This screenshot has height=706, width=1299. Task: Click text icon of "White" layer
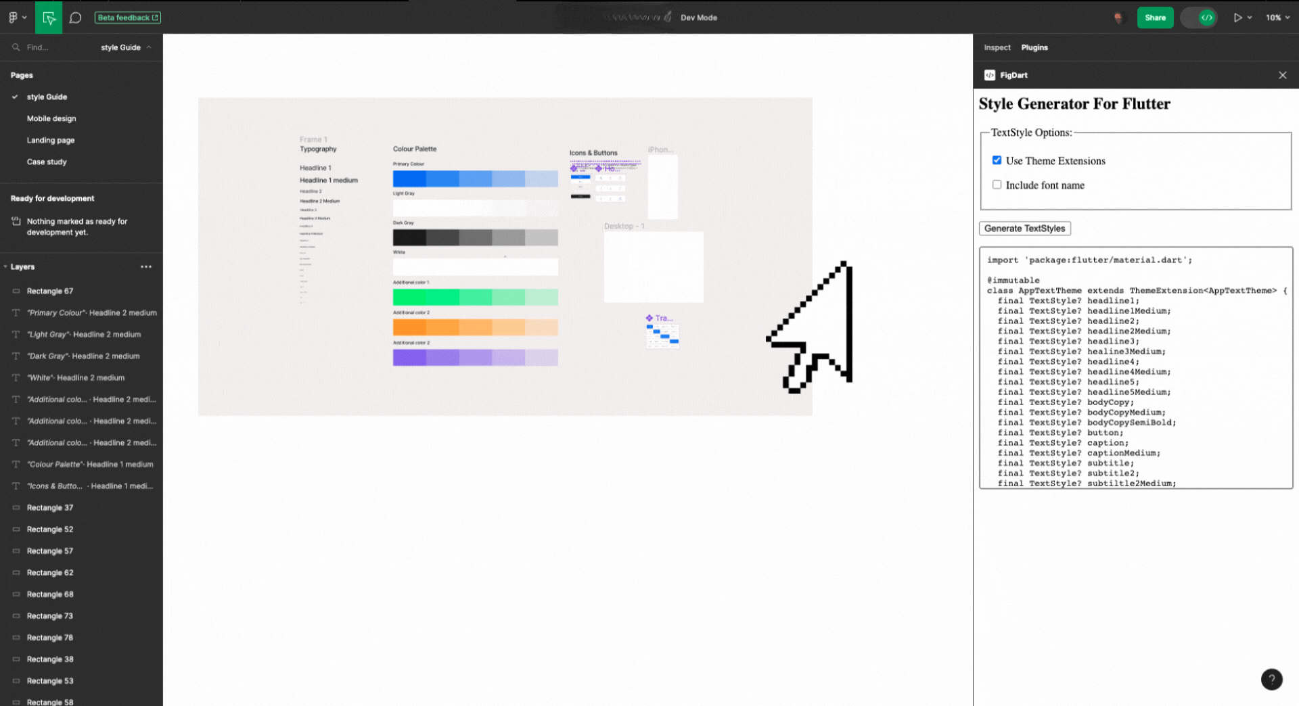point(16,377)
